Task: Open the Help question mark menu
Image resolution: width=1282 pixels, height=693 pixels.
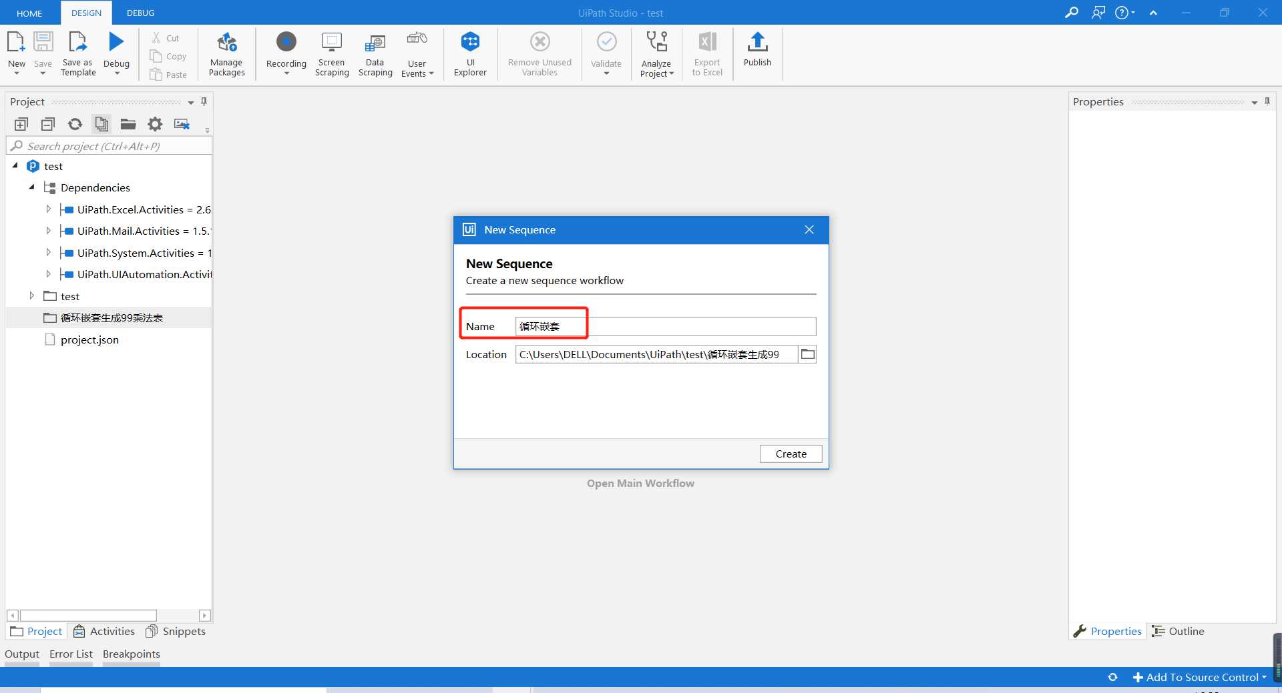Action: click(x=1124, y=13)
